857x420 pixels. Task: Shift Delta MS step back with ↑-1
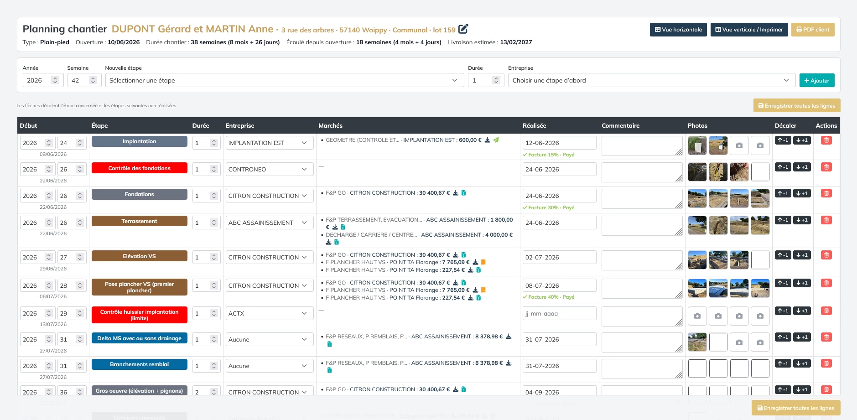coord(783,337)
